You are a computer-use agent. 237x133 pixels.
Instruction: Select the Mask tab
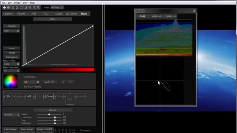pos(84,14)
